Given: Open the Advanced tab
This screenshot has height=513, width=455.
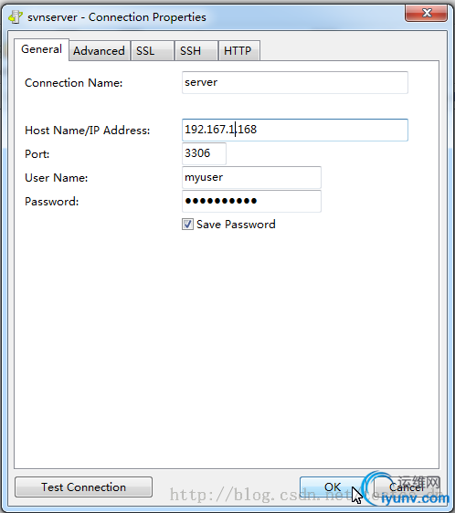Looking at the screenshot, I should (x=100, y=51).
